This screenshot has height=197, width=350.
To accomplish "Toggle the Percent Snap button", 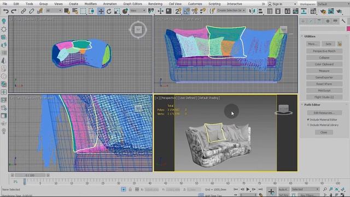I will [195, 11].
